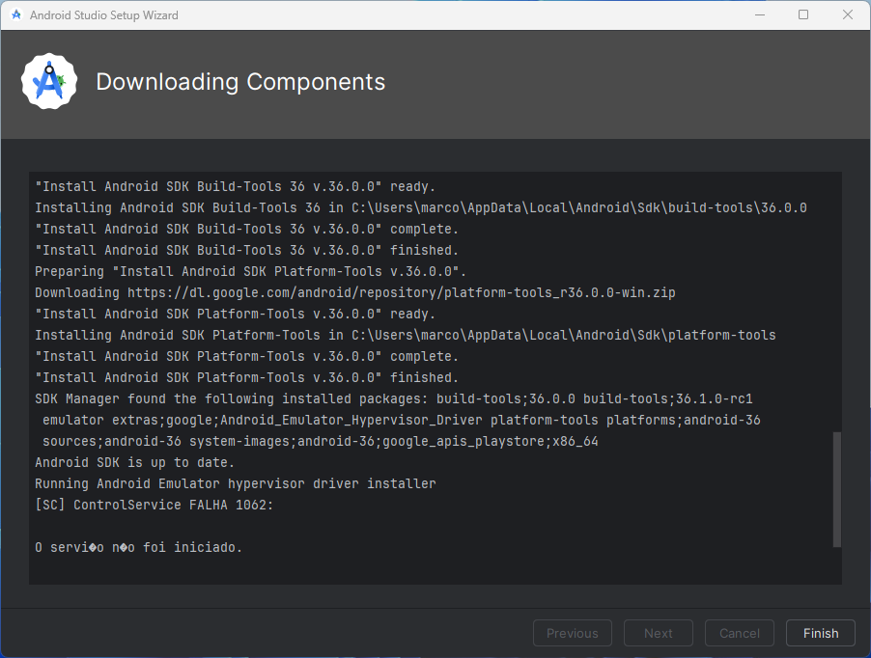Click the Android Studio icon in title bar

pos(15,15)
